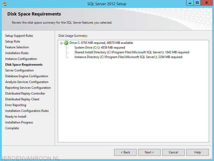Select the Distributed Replay Controller step

tap(25, 94)
